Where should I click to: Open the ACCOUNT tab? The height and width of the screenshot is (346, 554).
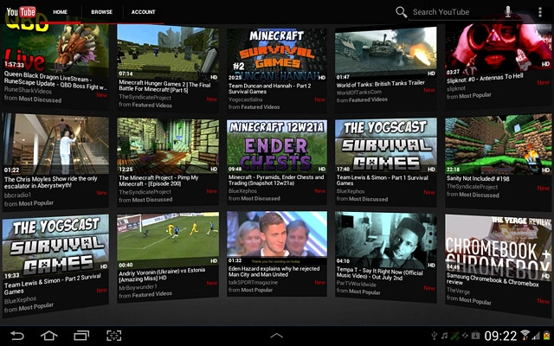[x=144, y=13]
